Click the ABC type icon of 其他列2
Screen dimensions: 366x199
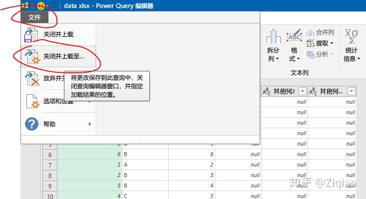[x=267, y=91]
